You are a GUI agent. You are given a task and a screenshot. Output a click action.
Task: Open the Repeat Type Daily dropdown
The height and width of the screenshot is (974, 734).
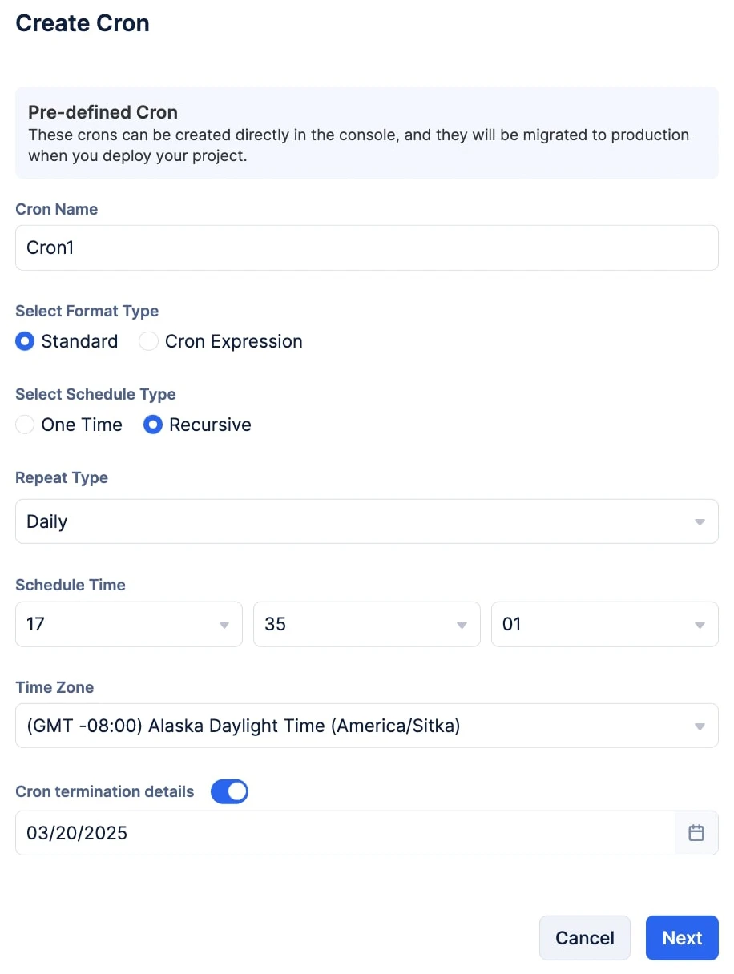[367, 521]
